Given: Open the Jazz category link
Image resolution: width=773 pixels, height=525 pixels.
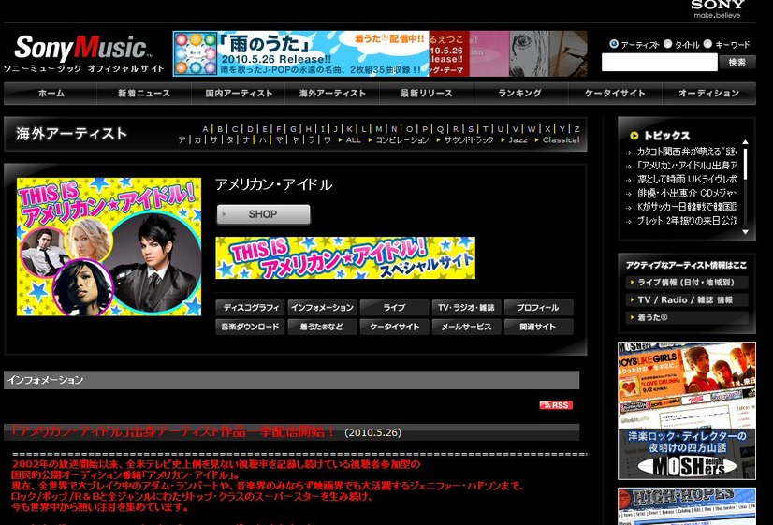Looking at the screenshot, I should (x=518, y=140).
